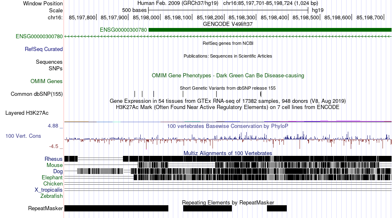
Task: Open Layered H3K27Ac track label
Action: [27, 113]
